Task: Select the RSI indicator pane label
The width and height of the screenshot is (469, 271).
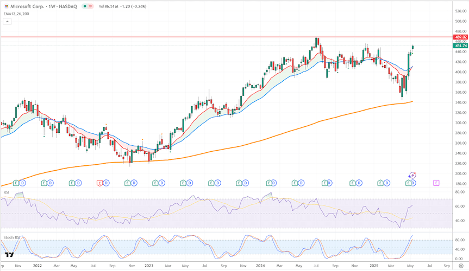Action: click(7, 192)
